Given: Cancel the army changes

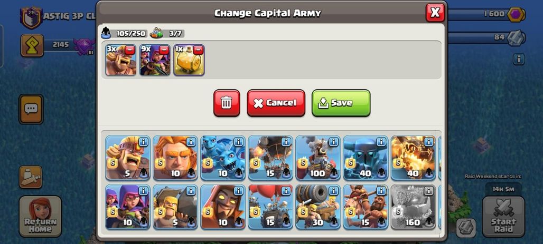Looking at the screenshot, I should pyautogui.click(x=276, y=103).
